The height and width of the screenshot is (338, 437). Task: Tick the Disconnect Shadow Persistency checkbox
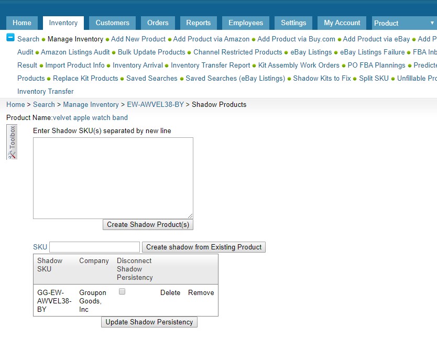pos(122,291)
